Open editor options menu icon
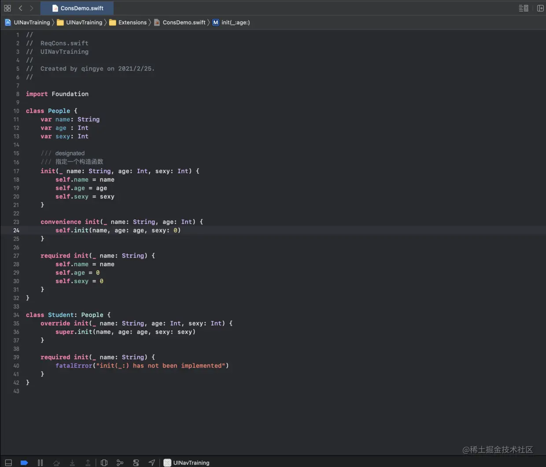The image size is (546, 467). pos(523,8)
